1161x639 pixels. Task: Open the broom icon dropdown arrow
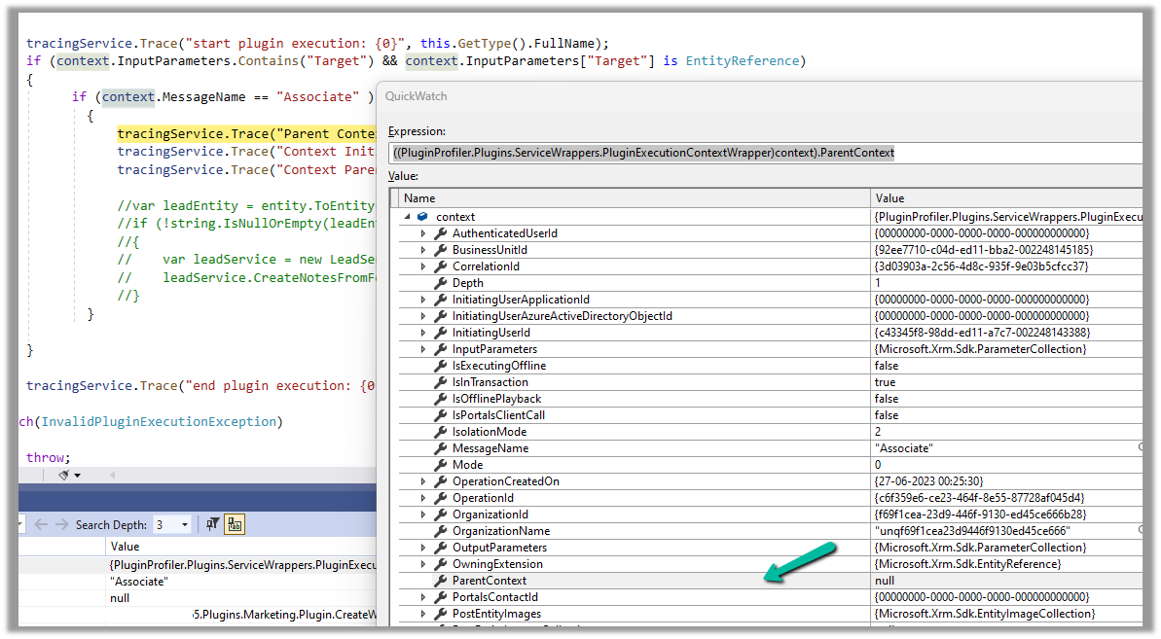click(x=78, y=476)
